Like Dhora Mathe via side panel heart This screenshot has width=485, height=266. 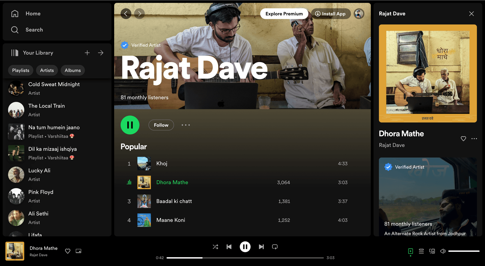pyautogui.click(x=463, y=139)
